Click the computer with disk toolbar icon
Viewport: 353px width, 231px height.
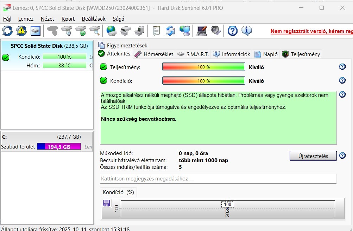139,31
